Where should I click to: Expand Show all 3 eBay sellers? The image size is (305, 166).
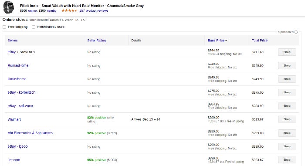pyautogui.click(x=27, y=52)
